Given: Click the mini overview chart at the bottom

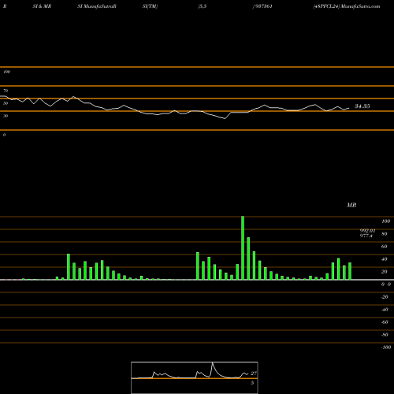Looking at the screenshot, I should pos(195,377).
